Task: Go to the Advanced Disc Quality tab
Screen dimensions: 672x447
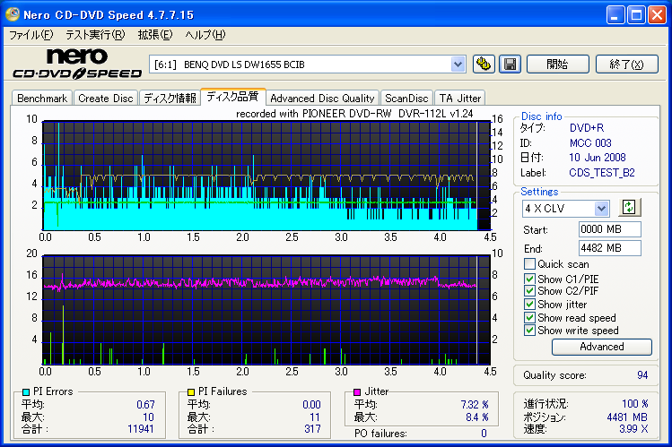Action: pos(322,99)
